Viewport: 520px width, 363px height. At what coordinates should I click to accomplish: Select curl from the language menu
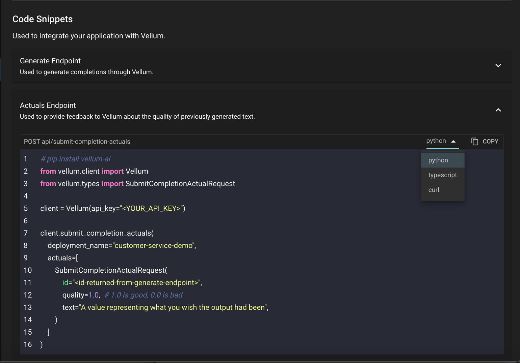pyautogui.click(x=443, y=190)
